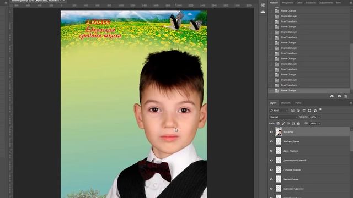Click the Opacity 100% value field
This screenshot has height=198, width=353.
pos(313,117)
